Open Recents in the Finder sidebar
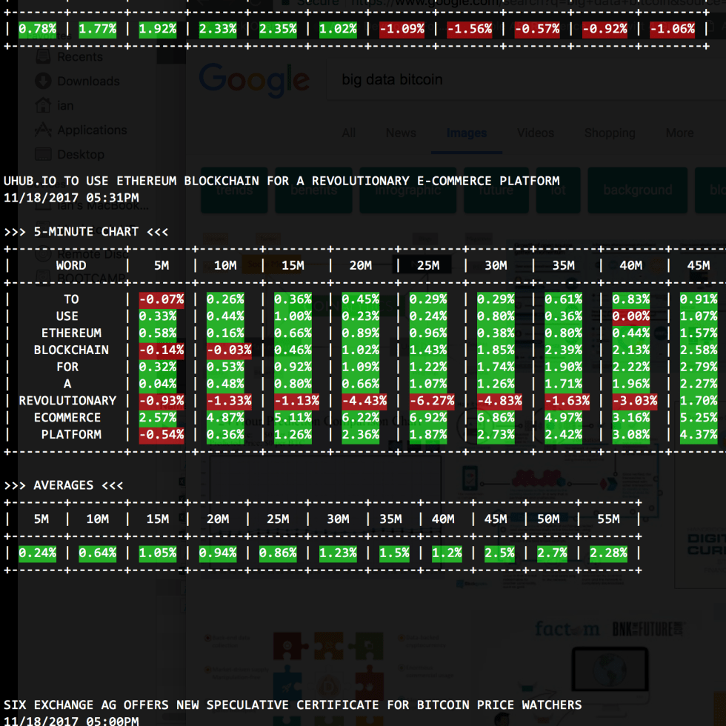This screenshot has width=726, height=726. [x=79, y=57]
